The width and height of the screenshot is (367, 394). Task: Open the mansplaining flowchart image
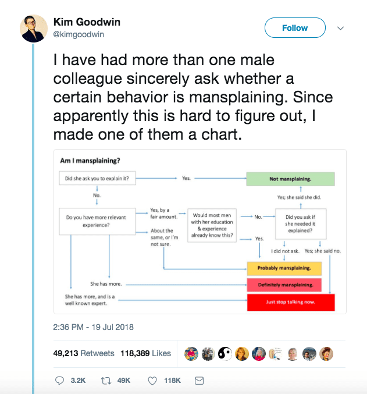click(200, 232)
